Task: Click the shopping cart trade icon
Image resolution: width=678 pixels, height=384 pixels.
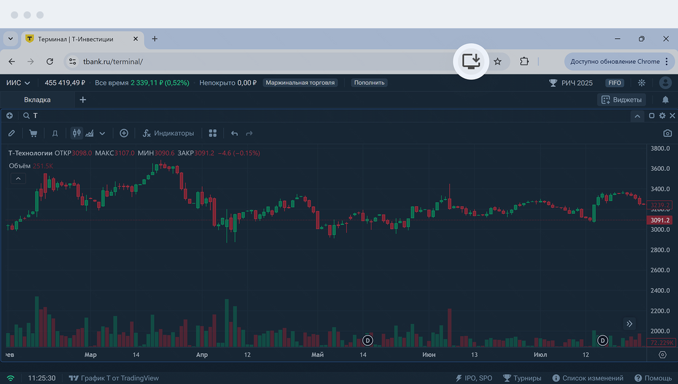Action: pos(33,133)
